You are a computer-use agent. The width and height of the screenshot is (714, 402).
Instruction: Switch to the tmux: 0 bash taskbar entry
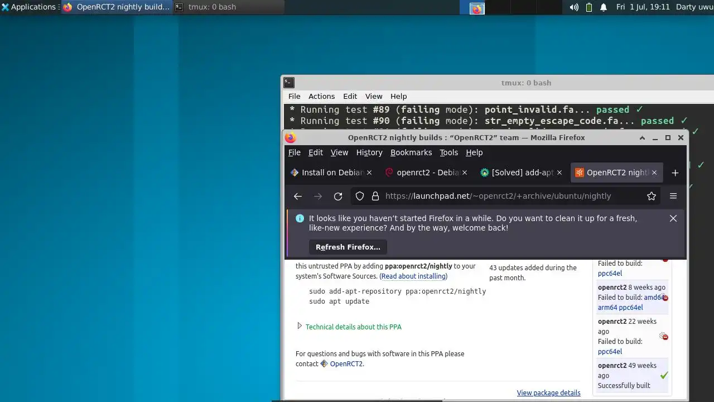click(228, 7)
